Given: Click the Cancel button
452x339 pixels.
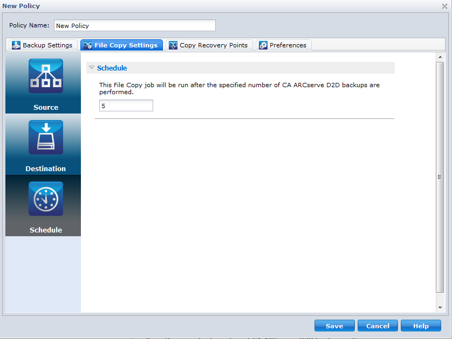Looking at the screenshot, I should click(x=378, y=326).
